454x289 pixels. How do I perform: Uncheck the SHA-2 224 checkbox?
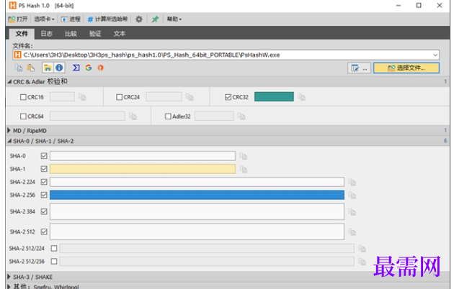coord(44,182)
